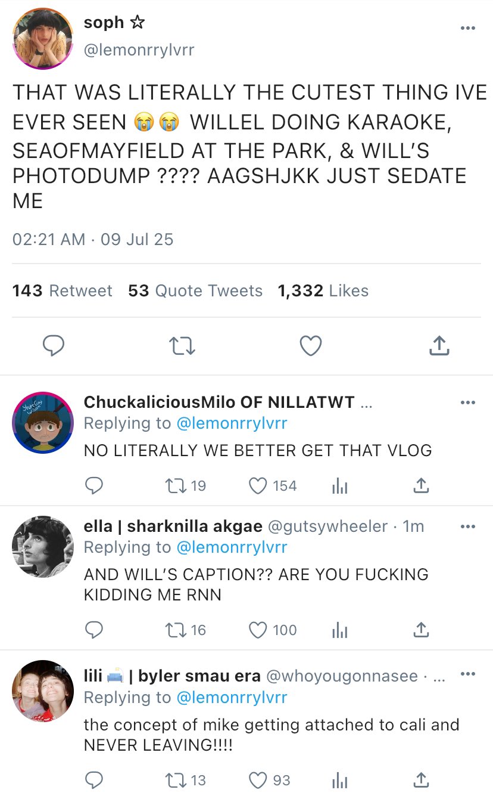
Task: Share ella's reply tweet
Action: pos(421,630)
